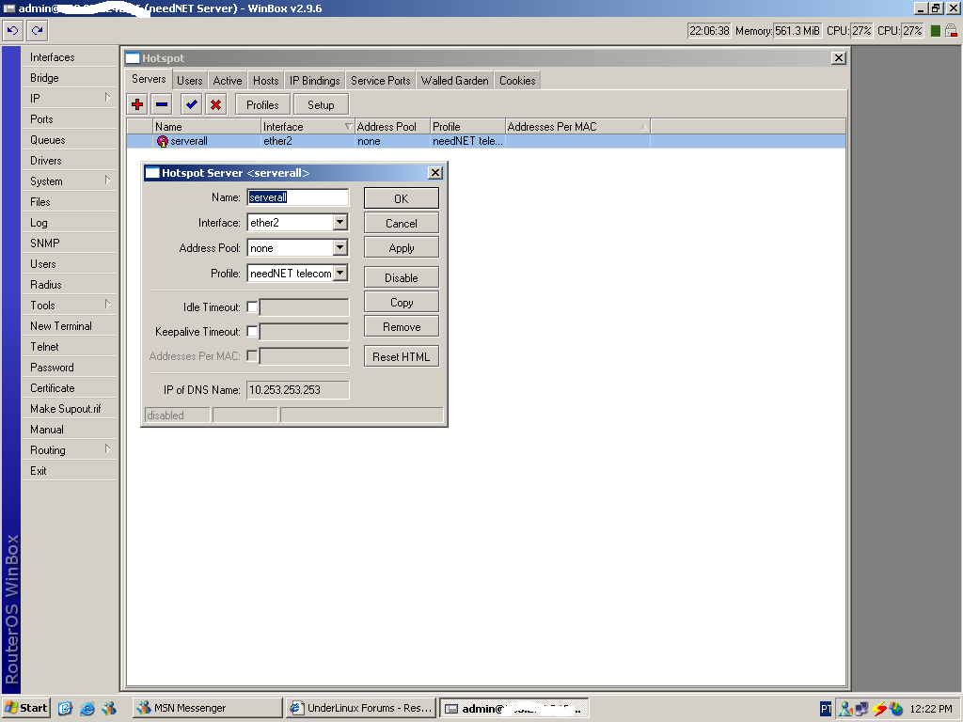This screenshot has height=722, width=963.
Task: Click the Idle Timeout value field
Action: tap(304, 307)
